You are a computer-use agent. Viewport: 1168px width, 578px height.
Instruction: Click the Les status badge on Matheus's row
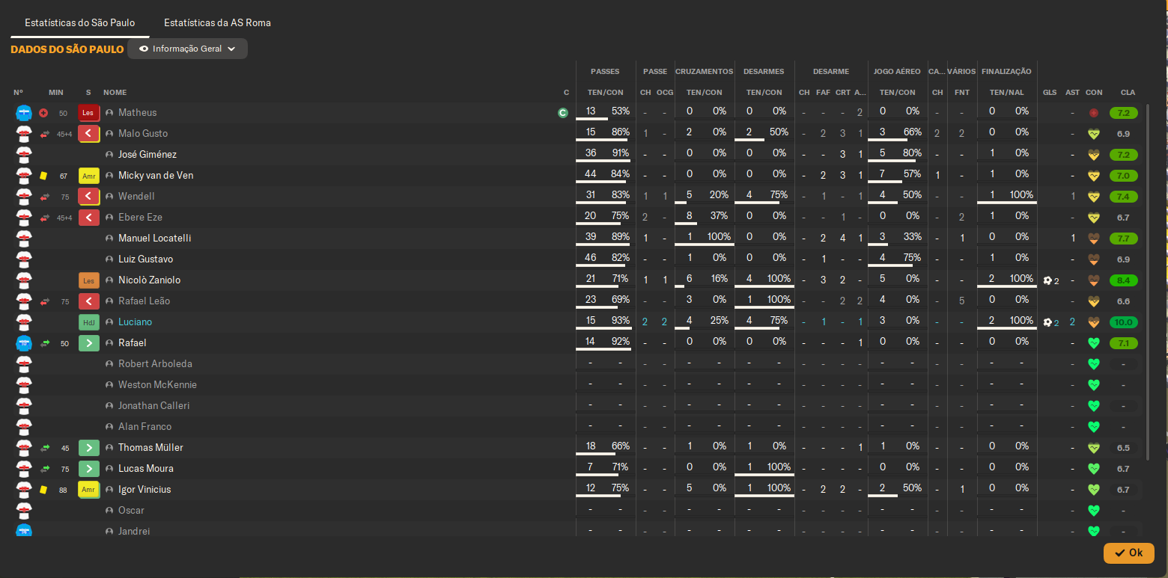(88, 113)
